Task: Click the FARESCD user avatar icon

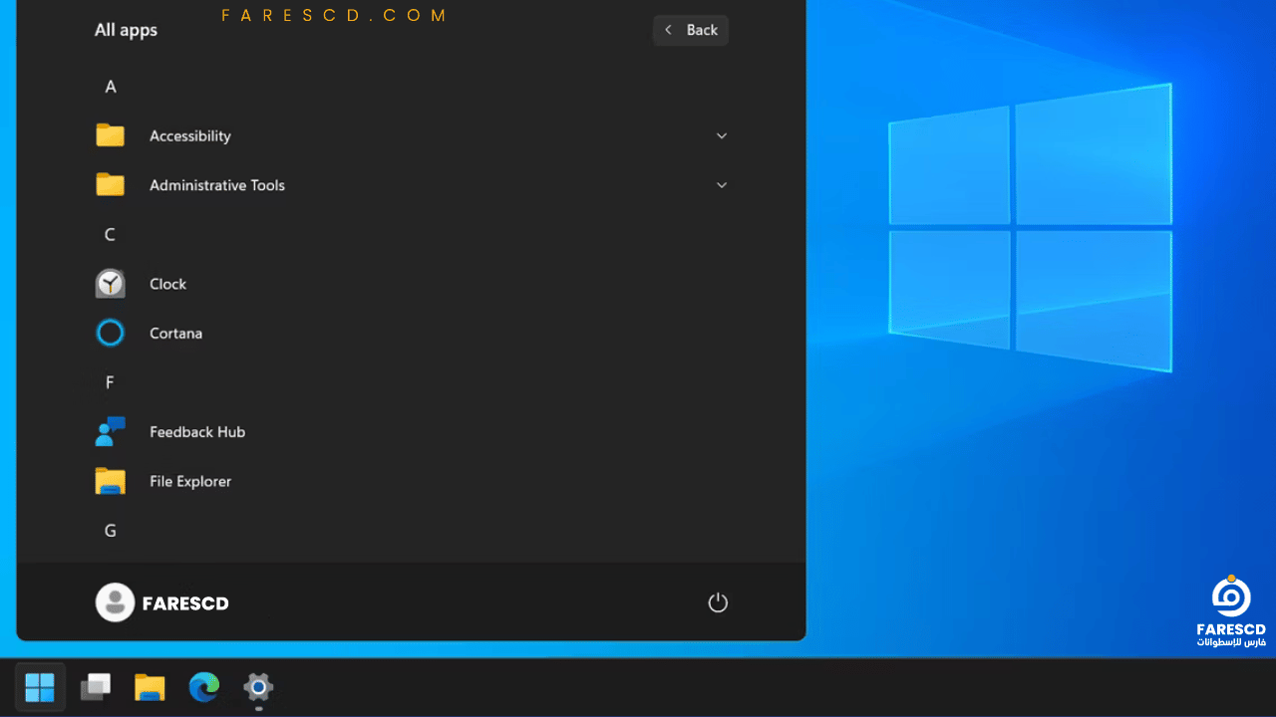Action: pos(115,602)
